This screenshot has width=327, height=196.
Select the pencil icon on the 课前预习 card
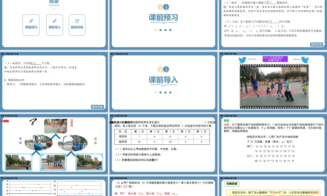click(x=31, y=21)
